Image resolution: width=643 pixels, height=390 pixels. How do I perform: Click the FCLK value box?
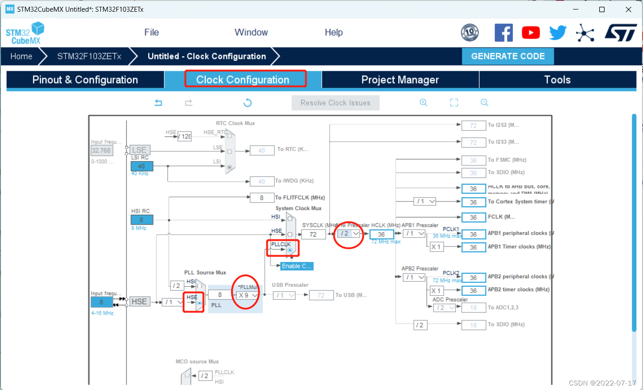tap(473, 217)
